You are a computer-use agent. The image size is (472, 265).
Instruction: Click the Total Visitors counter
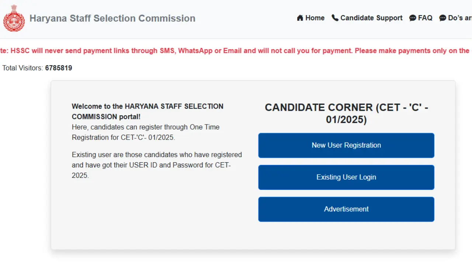point(37,68)
